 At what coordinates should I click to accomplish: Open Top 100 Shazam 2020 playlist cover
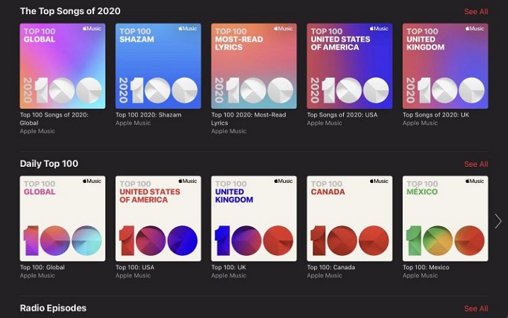point(158,66)
